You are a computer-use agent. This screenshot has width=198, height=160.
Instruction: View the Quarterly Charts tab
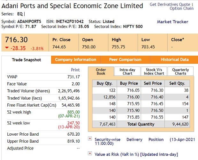180,71
